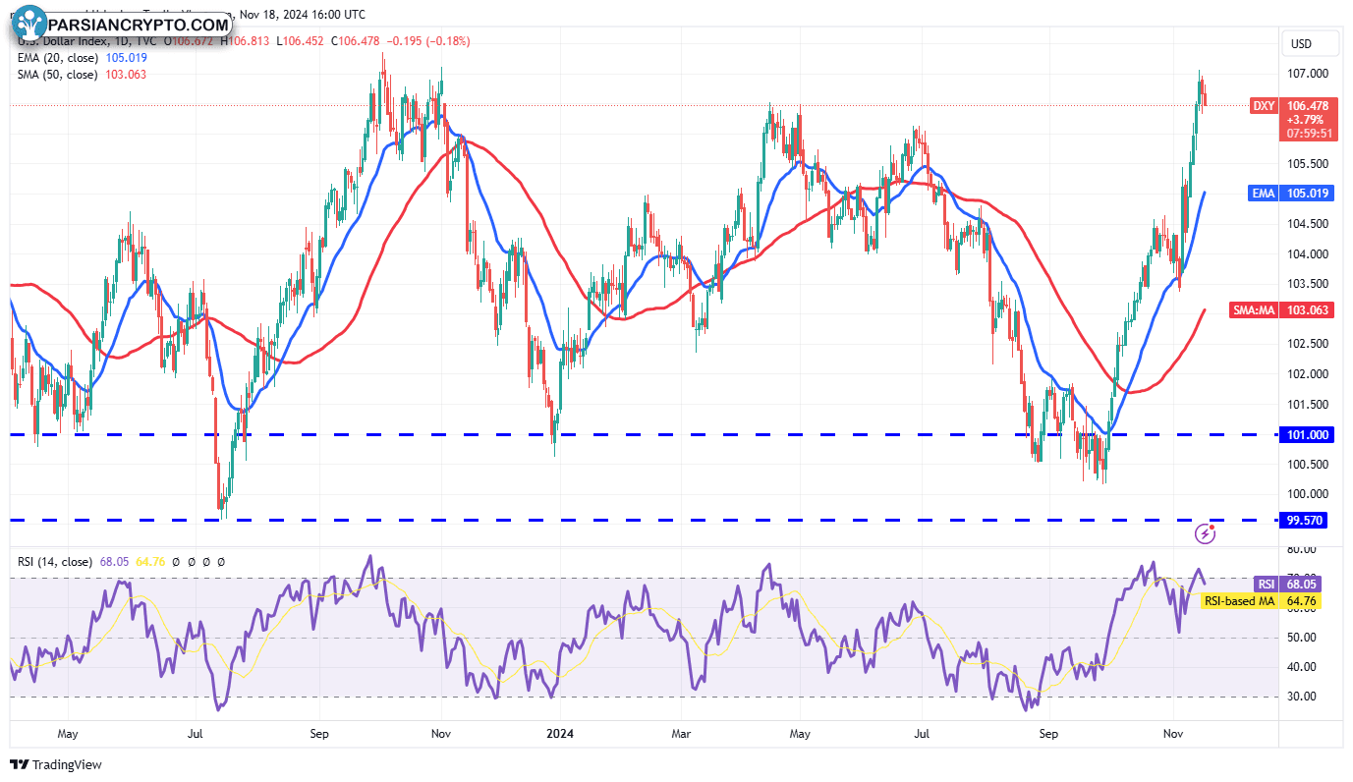Click the Mar label on time axis

(x=680, y=733)
